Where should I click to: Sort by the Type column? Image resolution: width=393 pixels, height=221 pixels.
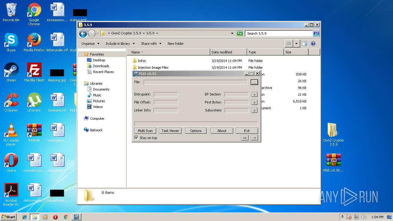tap(265, 52)
